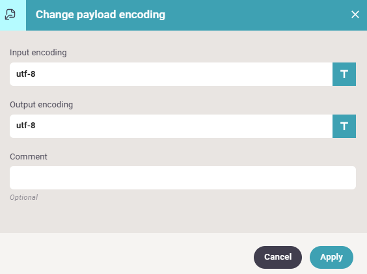
Task: Place cursor on utf-8 in Input encoding
Action: pyautogui.click(x=26, y=74)
